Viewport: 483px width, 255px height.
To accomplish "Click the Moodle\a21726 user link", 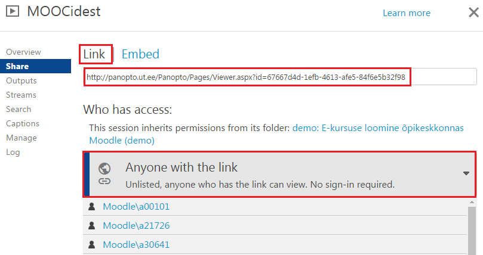I will click(132, 226).
